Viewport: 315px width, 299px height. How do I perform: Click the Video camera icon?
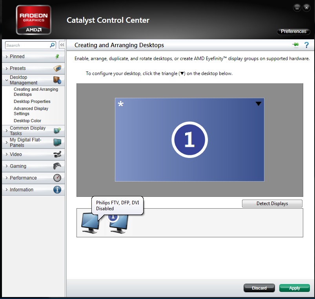point(57,154)
